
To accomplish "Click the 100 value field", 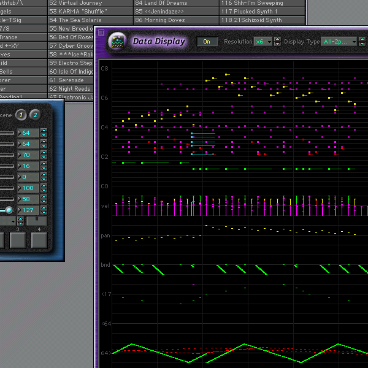I will click(x=28, y=188).
